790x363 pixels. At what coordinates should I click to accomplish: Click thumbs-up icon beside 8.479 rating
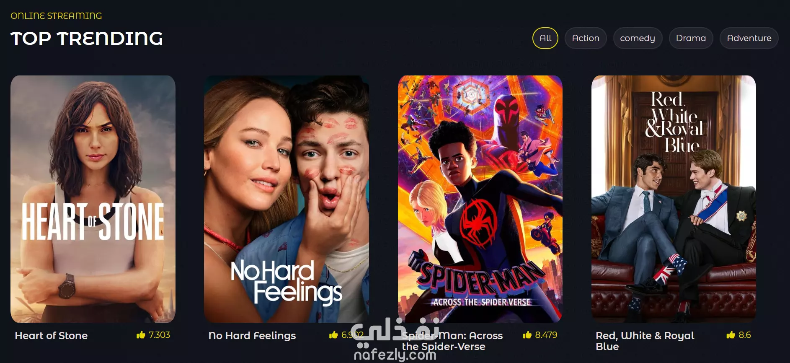click(527, 334)
